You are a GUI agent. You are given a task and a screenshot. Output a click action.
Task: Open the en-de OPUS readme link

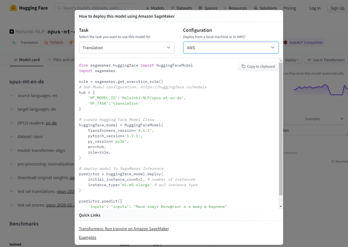click(51, 123)
